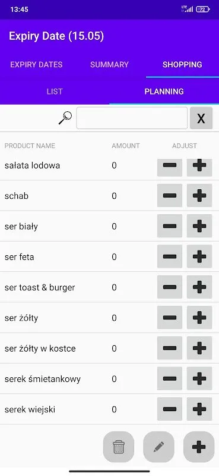This screenshot has width=219, height=476.
Task: Switch to the List sub-tab
Action: 55,92
